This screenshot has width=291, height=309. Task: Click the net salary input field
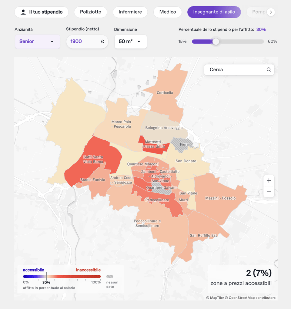pyautogui.click(x=83, y=42)
